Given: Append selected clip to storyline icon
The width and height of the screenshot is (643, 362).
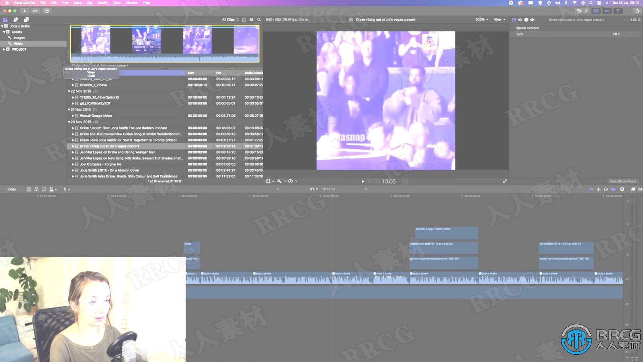Looking at the screenshot, I should pos(44,189).
